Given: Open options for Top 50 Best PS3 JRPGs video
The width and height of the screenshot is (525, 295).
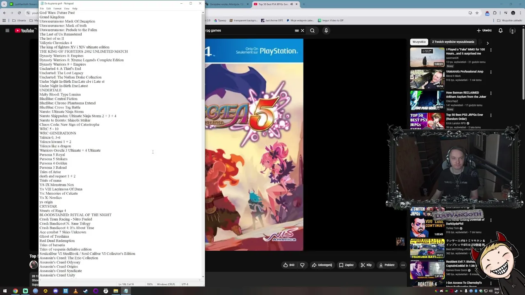Looking at the screenshot, I should coord(491,115).
